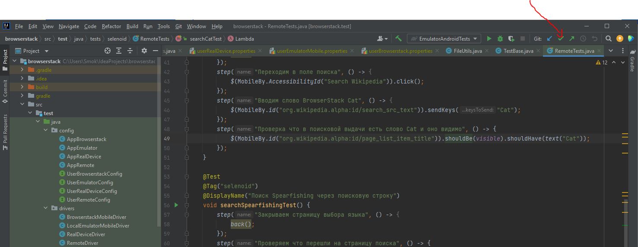This screenshot has width=638, height=247.
Task: Collapse the config package
Action: [x=45, y=131]
